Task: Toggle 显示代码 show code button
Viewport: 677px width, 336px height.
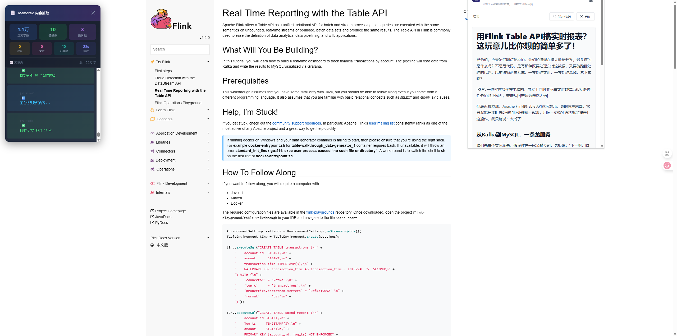Action: click(561, 16)
